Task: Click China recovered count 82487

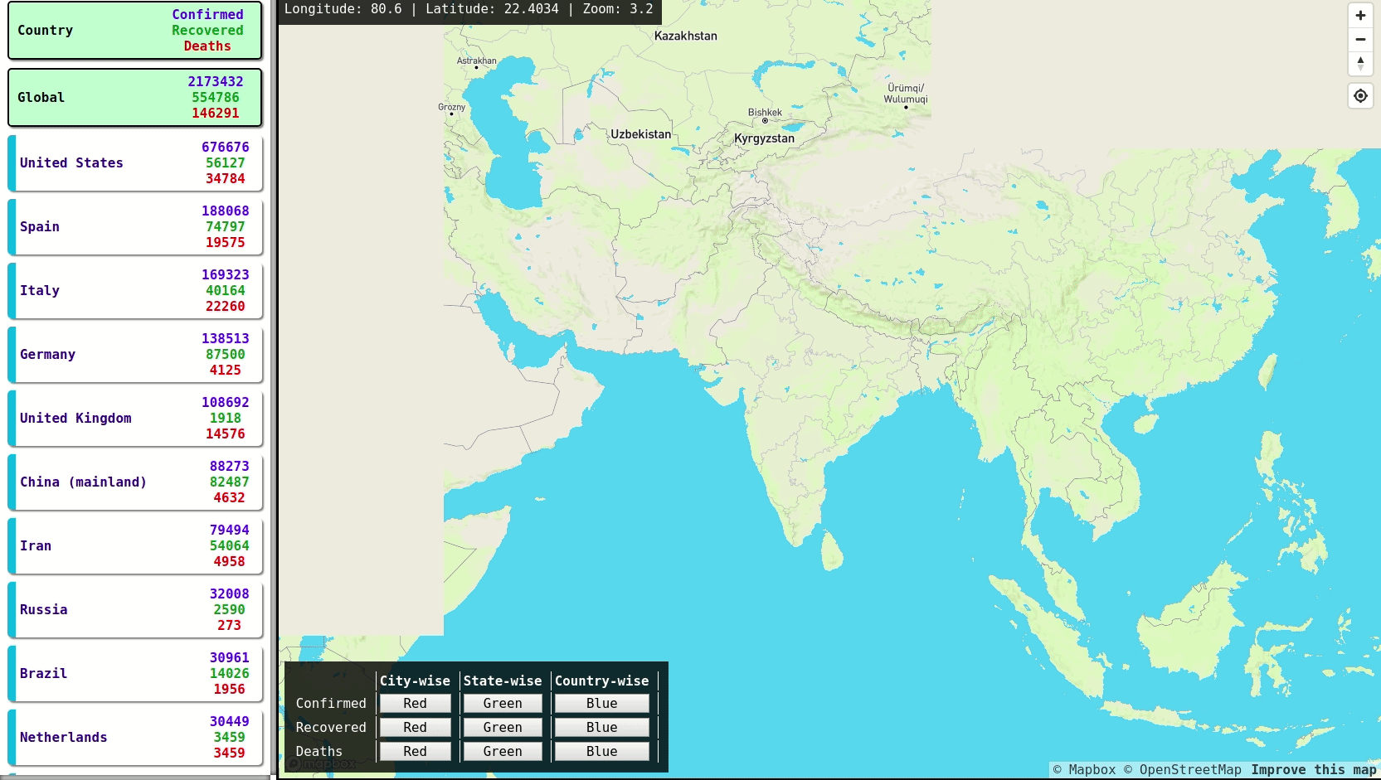Action: (x=230, y=482)
